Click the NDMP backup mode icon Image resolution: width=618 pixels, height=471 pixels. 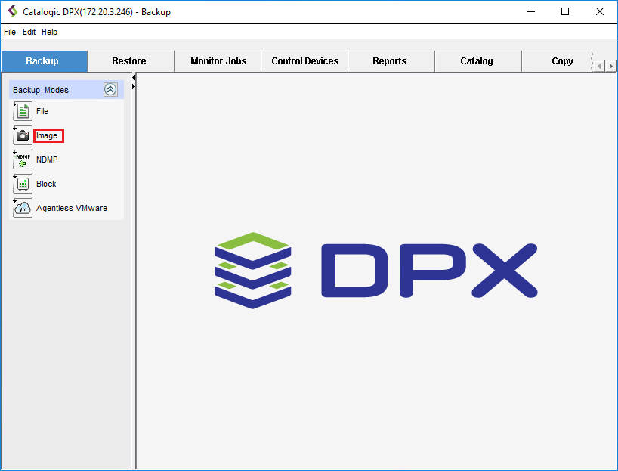(x=23, y=160)
